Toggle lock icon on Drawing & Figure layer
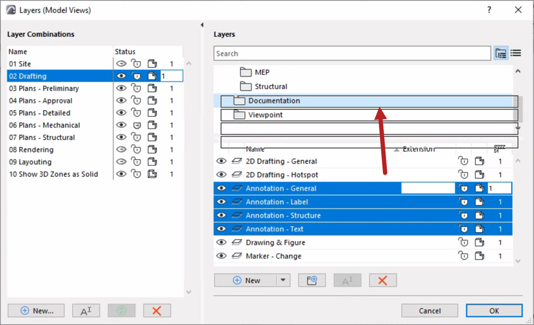534x325 pixels. point(463,242)
